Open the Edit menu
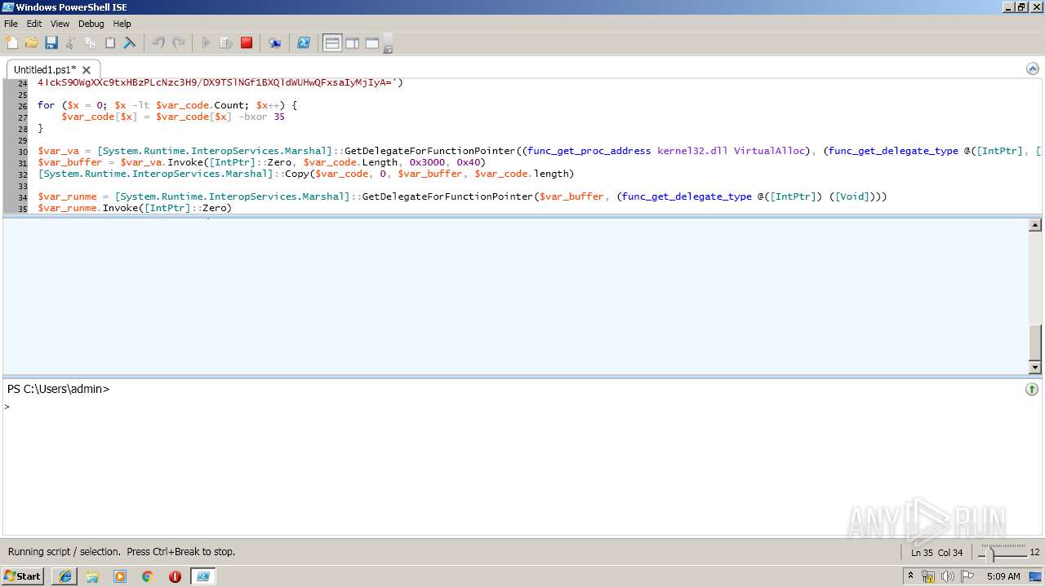The width and height of the screenshot is (1045, 587). (x=34, y=24)
